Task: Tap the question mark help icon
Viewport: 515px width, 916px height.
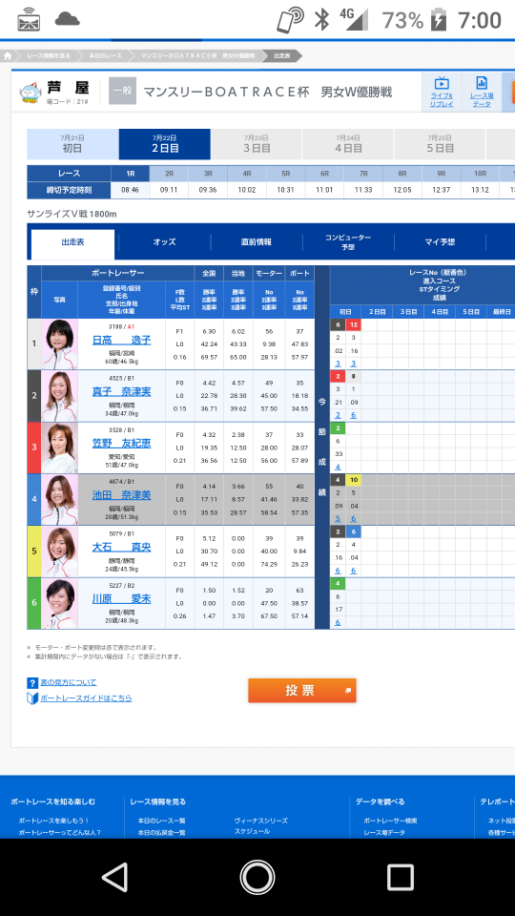Action: [32, 682]
